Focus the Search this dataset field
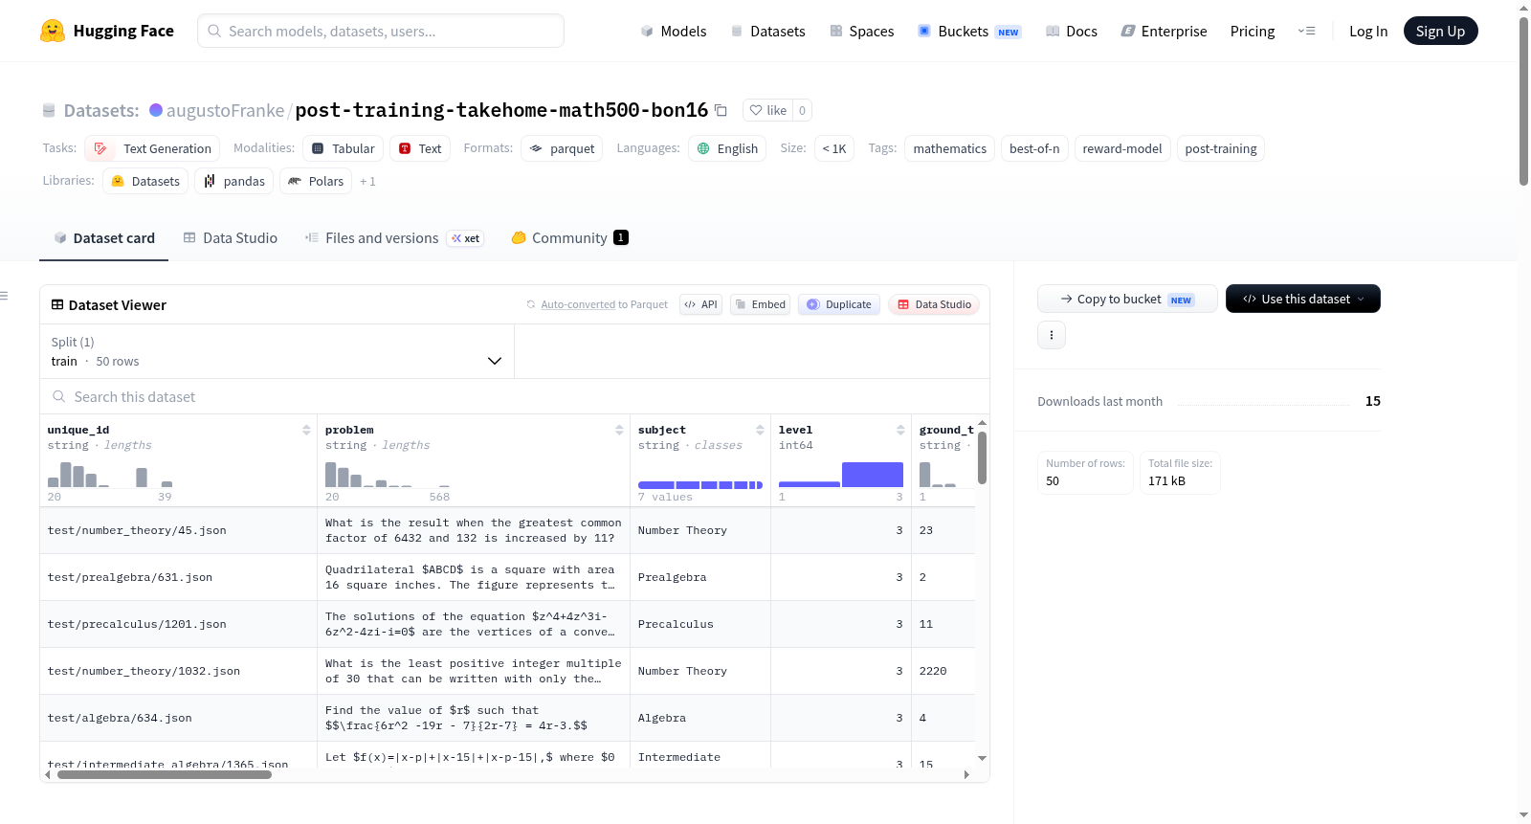The height and width of the screenshot is (824, 1531). click(515, 396)
